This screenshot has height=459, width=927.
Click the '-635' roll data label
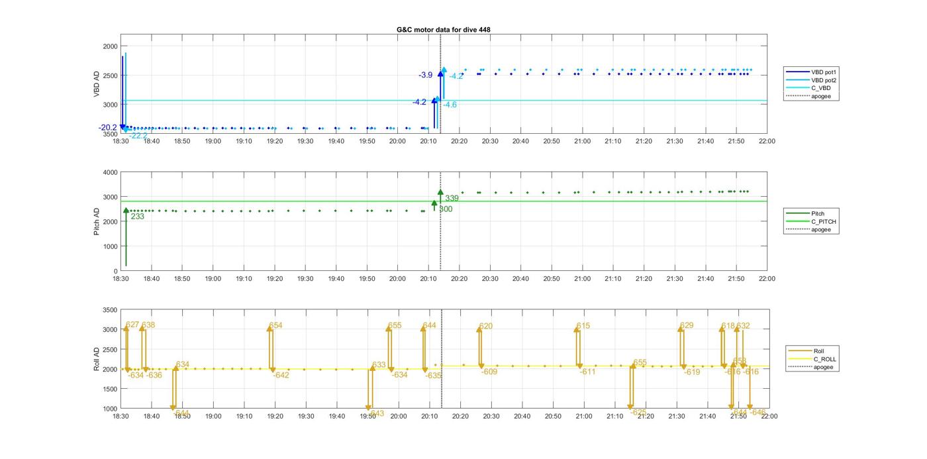coord(433,376)
